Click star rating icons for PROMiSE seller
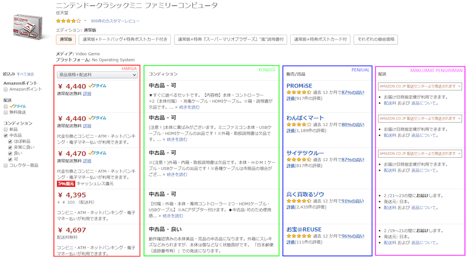 299,92
